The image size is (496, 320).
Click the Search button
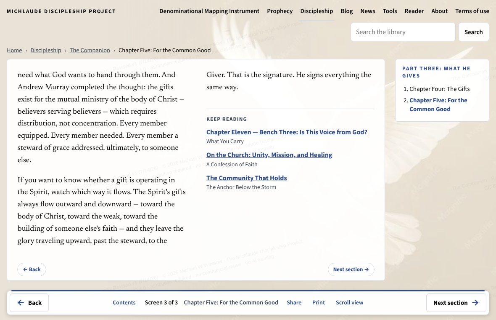474,32
